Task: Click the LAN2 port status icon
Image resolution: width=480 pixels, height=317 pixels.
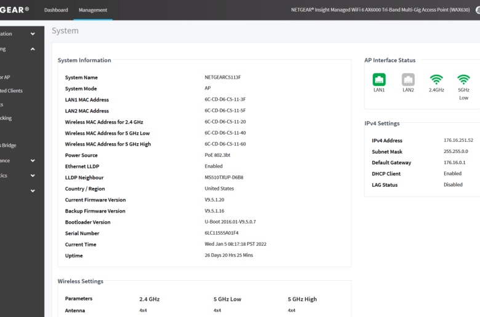Action: (408, 79)
